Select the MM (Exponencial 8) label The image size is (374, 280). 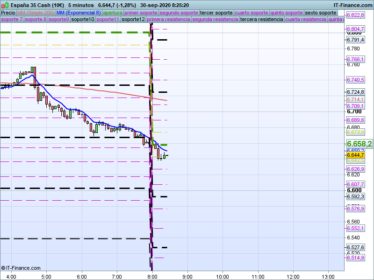[78, 13]
